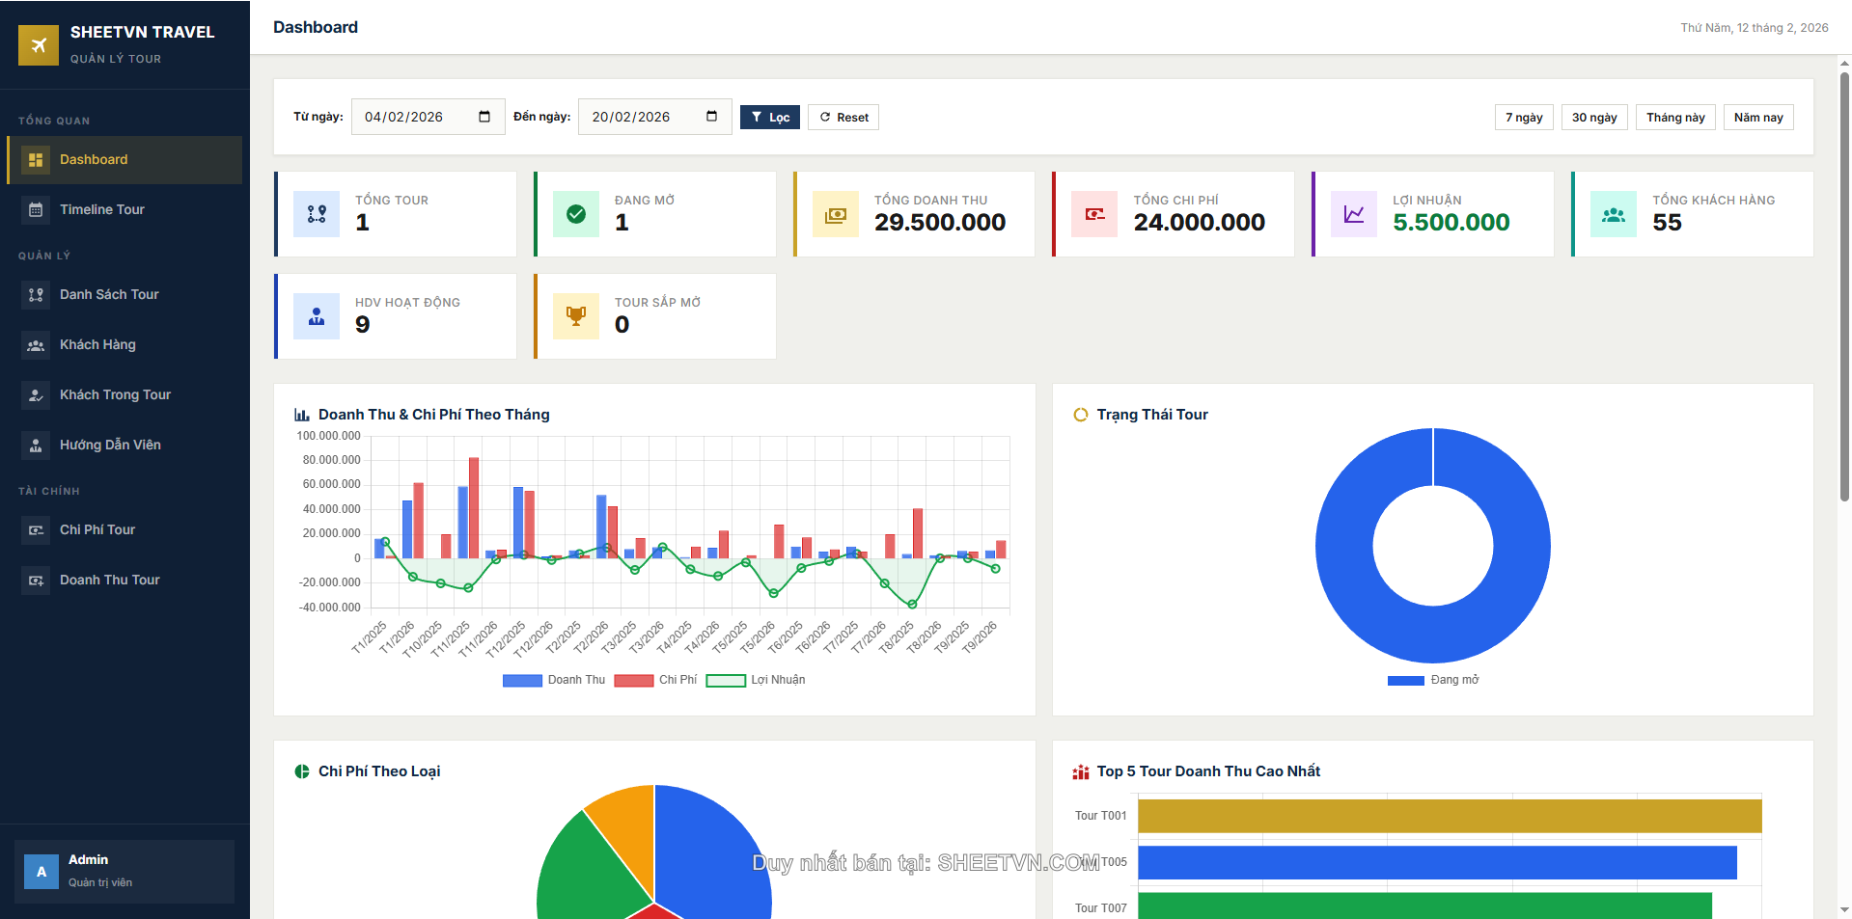This screenshot has width=1852, height=919.
Task: Click the calendar icon beside Timeline Tour
Action: point(36,209)
